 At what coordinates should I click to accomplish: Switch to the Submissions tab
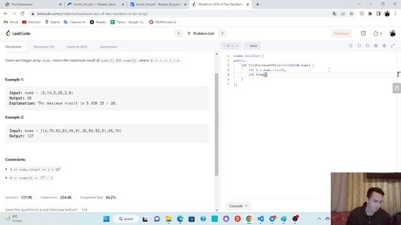pyautogui.click(x=108, y=47)
